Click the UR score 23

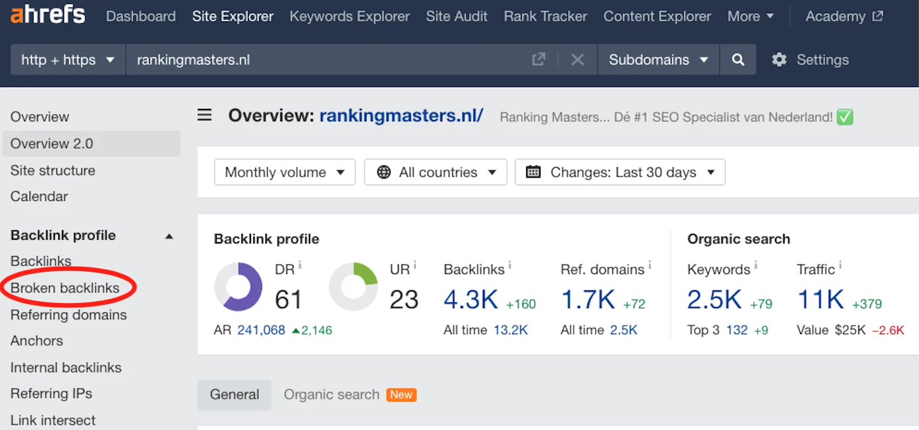404,300
